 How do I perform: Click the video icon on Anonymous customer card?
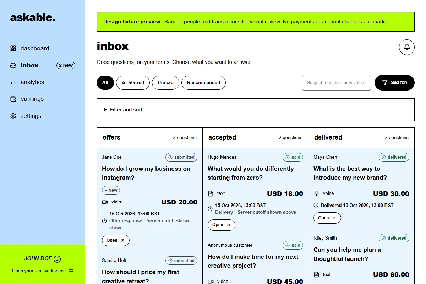click(211, 282)
